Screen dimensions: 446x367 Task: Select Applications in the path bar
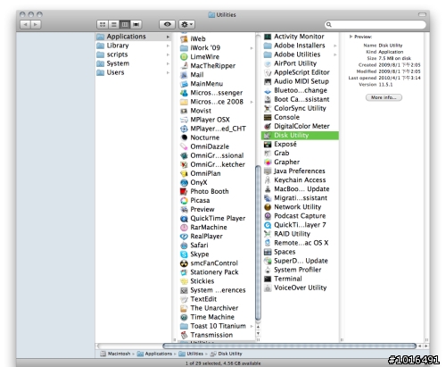click(154, 354)
